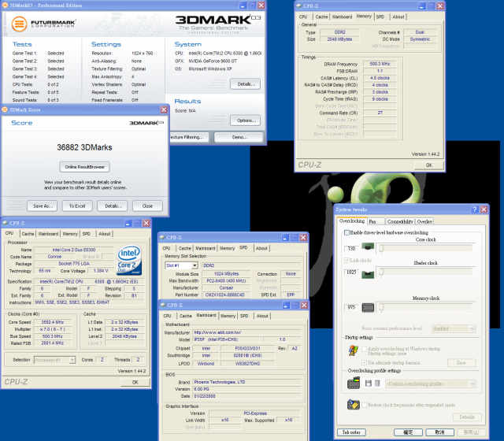Image resolution: width=504 pixels, height=441 pixels.
Task: Open the Overdrive tab in System tweaks
Action: pyautogui.click(x=424, y=221)
